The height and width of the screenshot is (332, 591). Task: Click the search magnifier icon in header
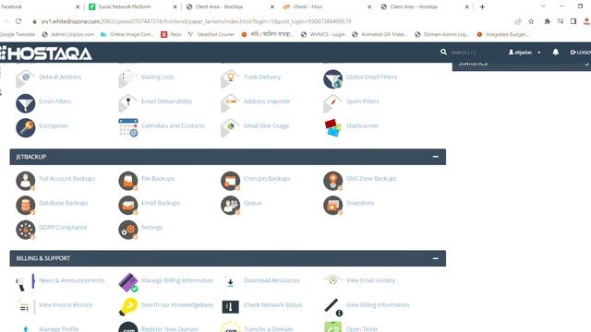pos(443,52)
